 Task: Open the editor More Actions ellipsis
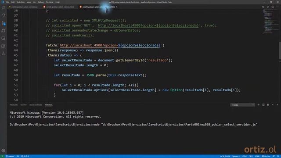277,7
